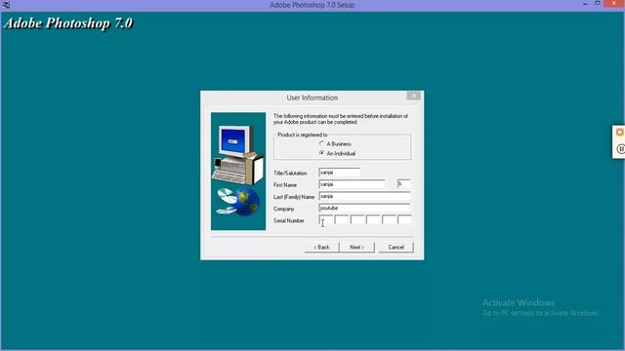Click the First Name input field
Image resolution: width=625 pixels, height=351 pixels.
(352, 184)
